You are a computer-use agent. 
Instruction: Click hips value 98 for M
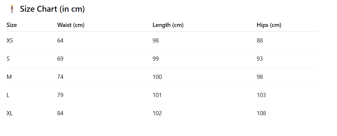(260, 77)
